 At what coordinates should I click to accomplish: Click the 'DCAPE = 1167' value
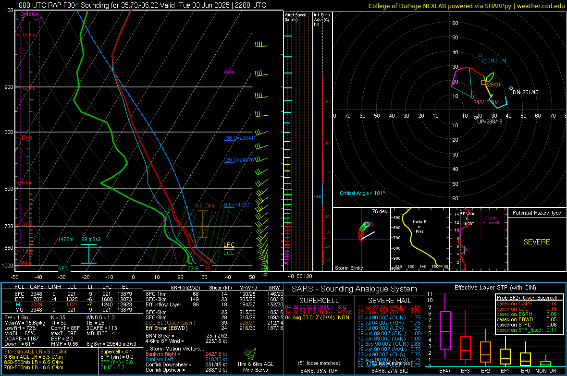21,339
